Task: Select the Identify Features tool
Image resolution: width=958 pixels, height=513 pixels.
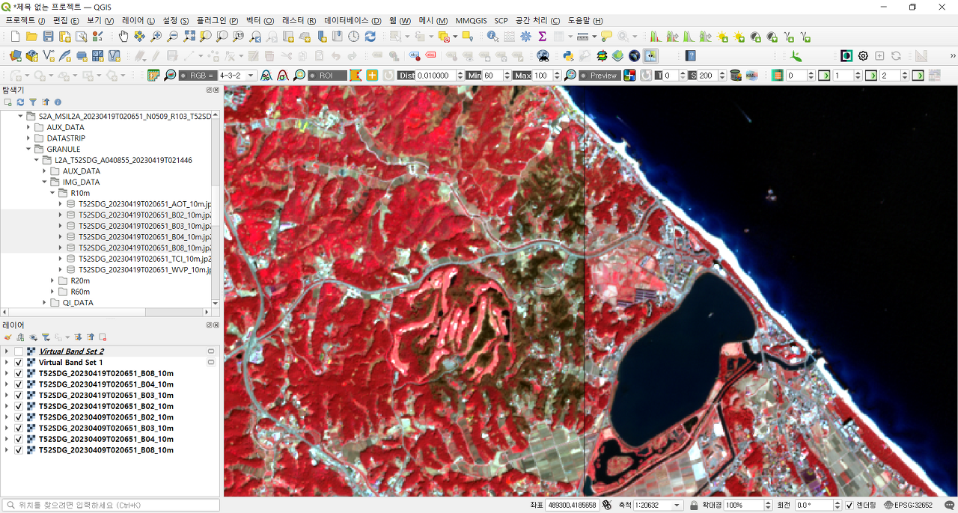Action: tap(492, 36)
